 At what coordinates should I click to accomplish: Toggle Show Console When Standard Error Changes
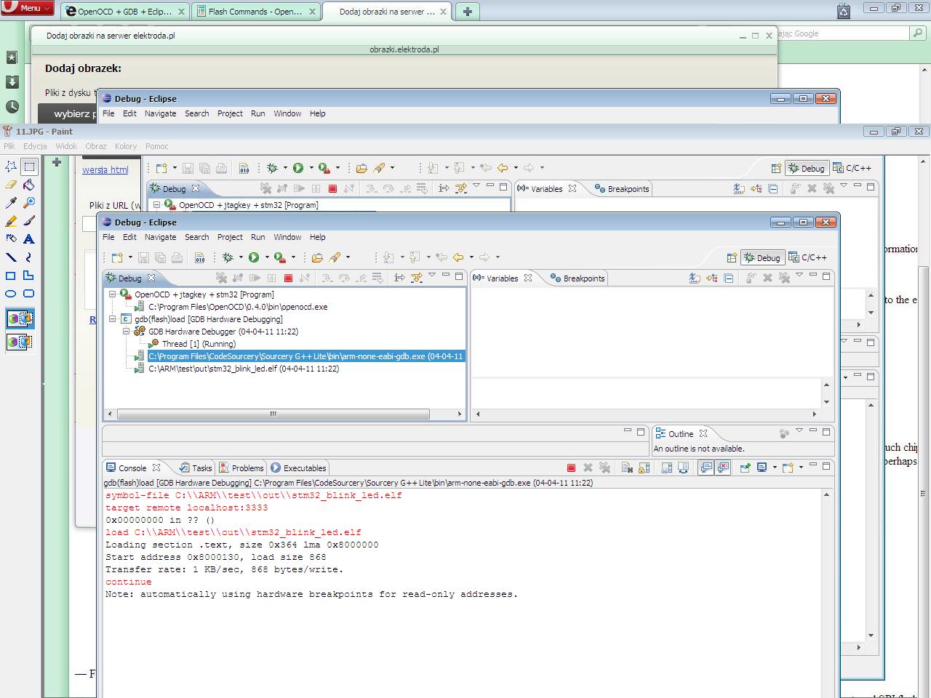(x=723, y=468)
